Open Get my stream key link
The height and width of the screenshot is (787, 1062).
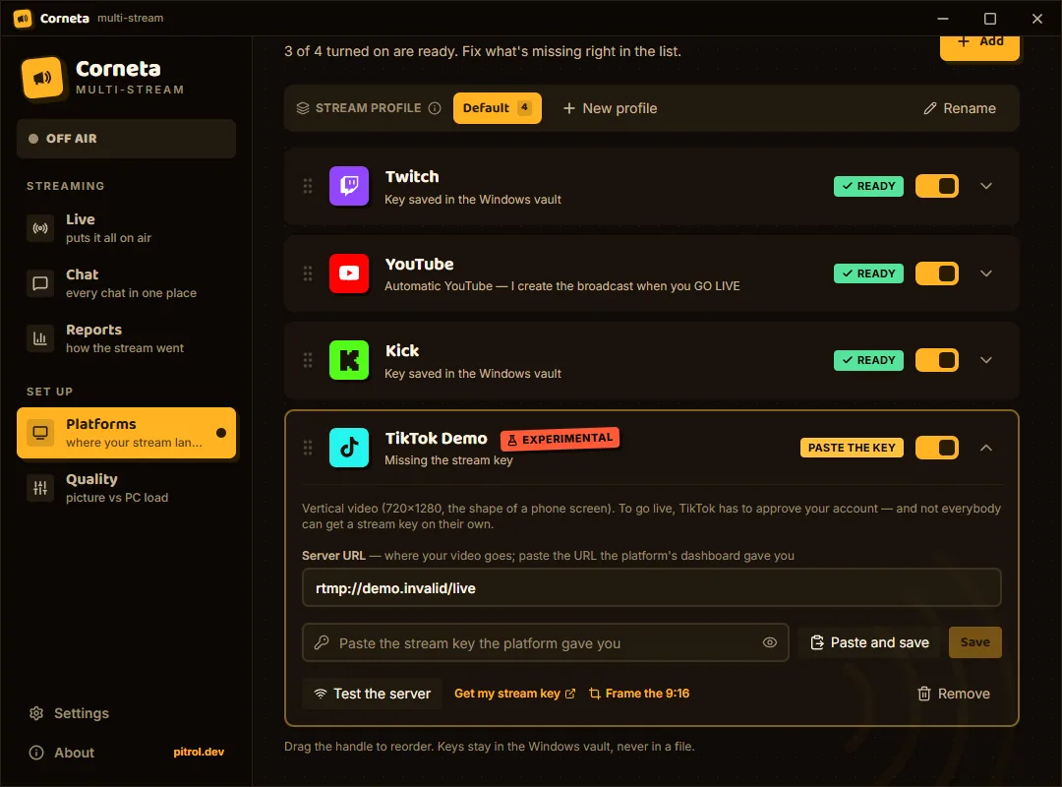(514, 694)
